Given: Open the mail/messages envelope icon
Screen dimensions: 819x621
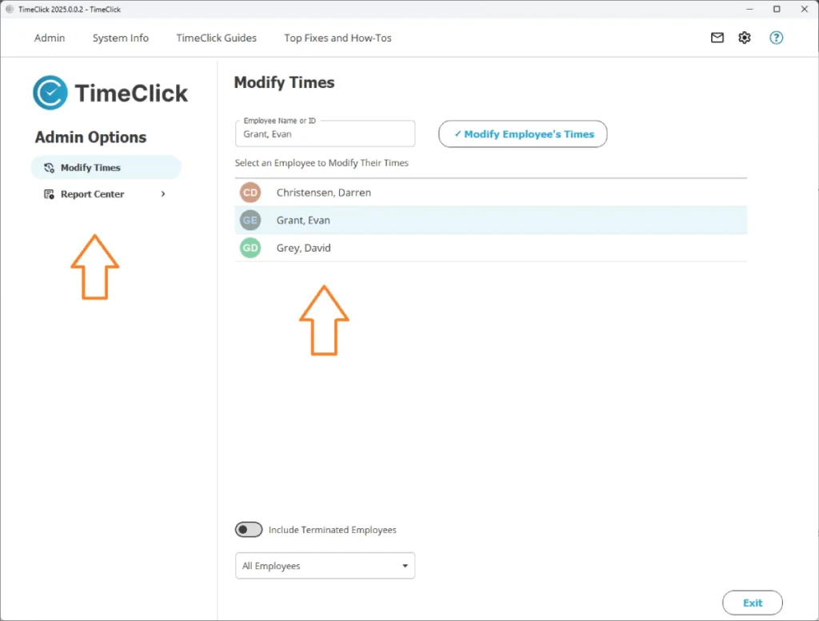Looking at the screenshot, I should [717, 38].
